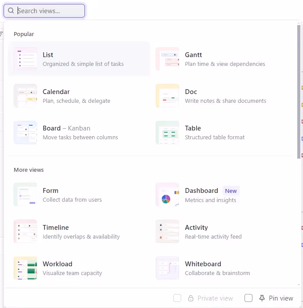Choose the Activity feed view option
Screen dimensions: 303x308
click(x=196, y=228)
